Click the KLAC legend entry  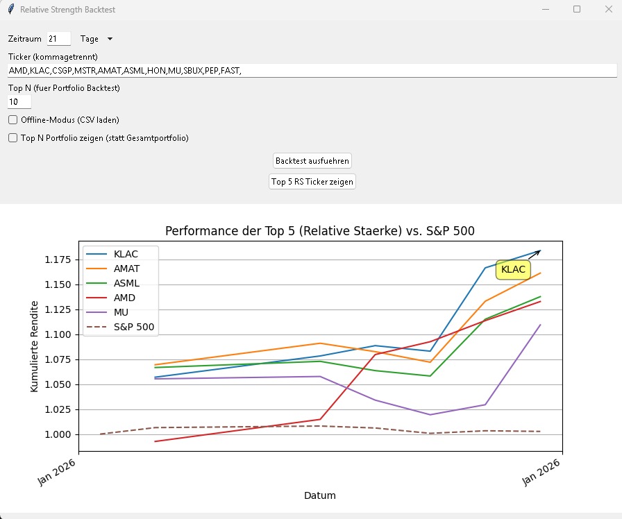pos(112,254)
